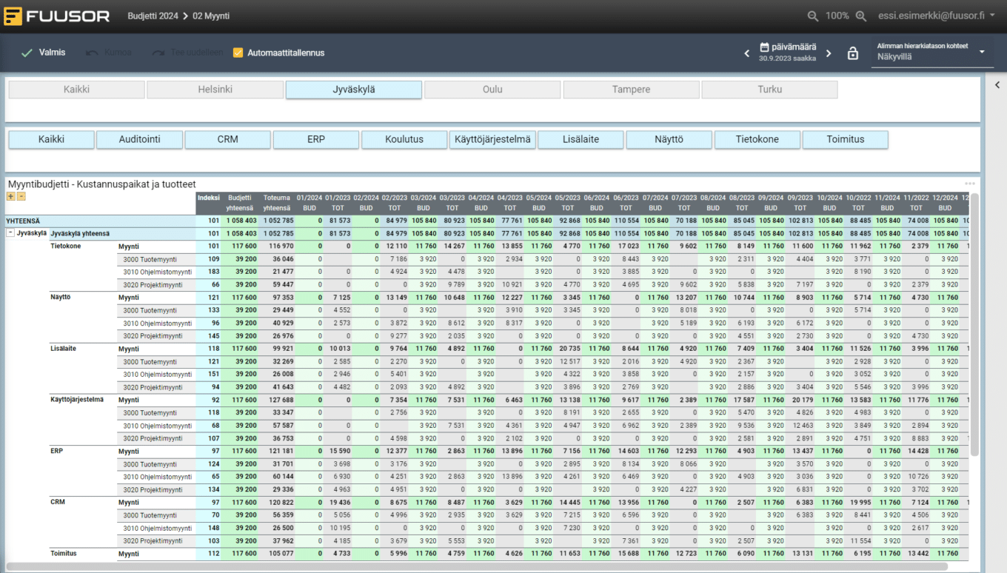The image size is (1007, 573).
Task: Open the right side panel chevron
Action: pos(997,85)
